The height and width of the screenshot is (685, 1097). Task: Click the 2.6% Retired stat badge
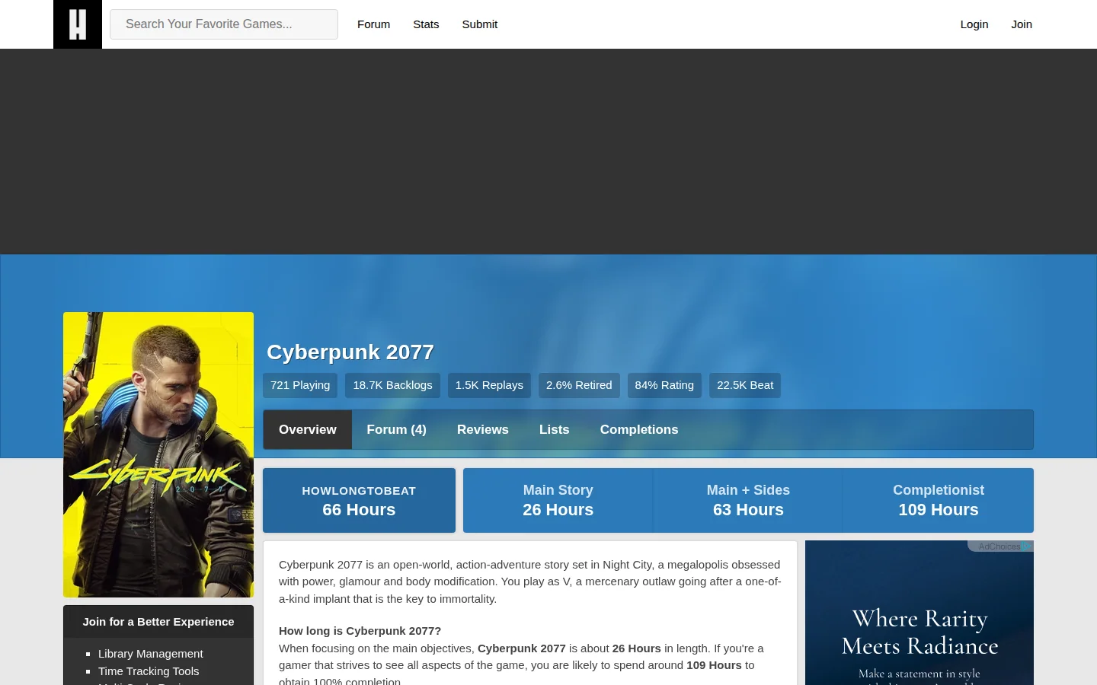point(579,385)
